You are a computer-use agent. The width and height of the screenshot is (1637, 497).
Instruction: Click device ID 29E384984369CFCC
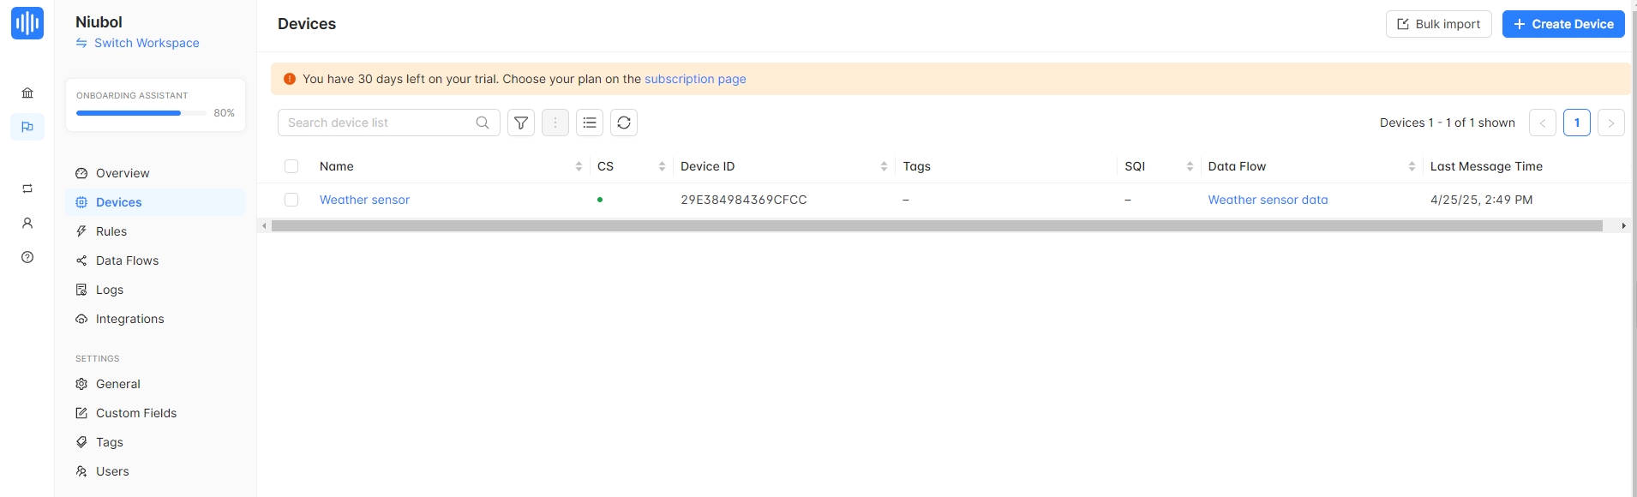(x=744, y=200)
